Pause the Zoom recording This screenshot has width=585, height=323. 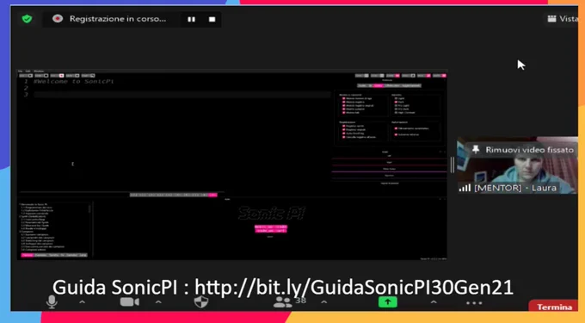(x=191, y=19)
